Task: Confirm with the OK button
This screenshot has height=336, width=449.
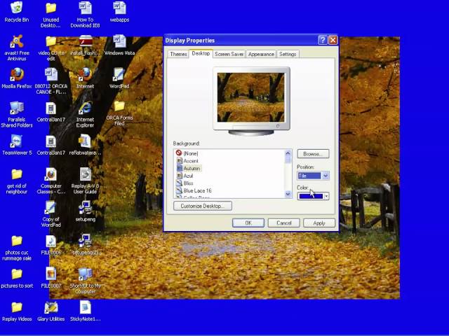Action: (248, 223)
